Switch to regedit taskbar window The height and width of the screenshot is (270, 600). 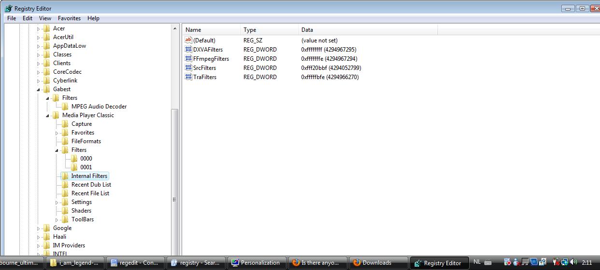point(136,263)
